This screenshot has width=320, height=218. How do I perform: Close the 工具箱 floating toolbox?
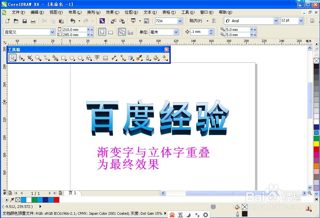pyautogui.click(x=166, y=49)
